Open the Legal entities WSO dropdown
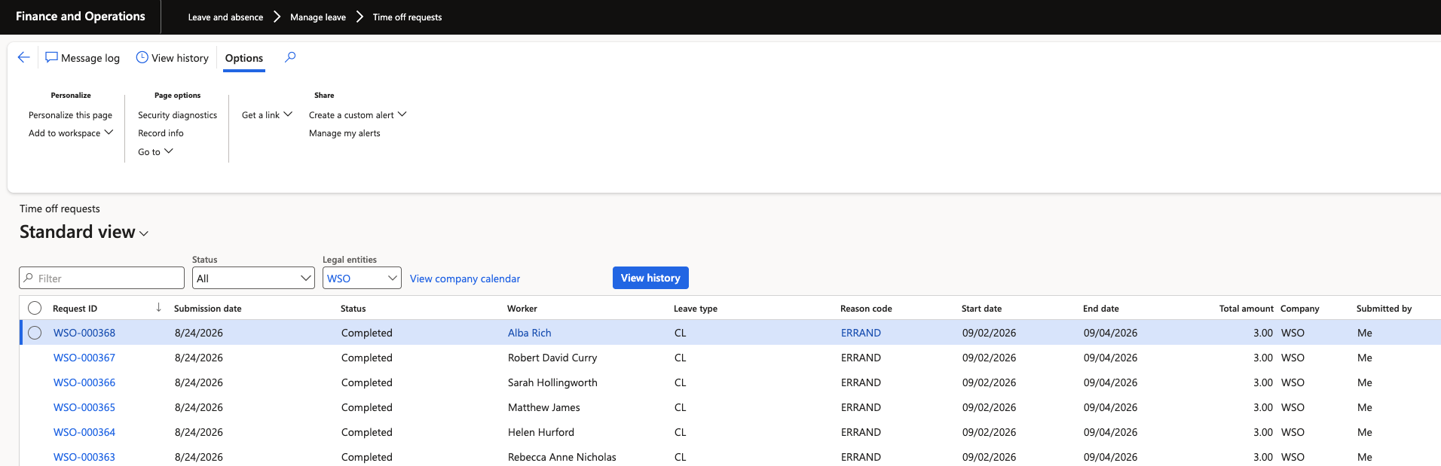The height and width of the screenshot is (466, 1441). click(362, 278)
